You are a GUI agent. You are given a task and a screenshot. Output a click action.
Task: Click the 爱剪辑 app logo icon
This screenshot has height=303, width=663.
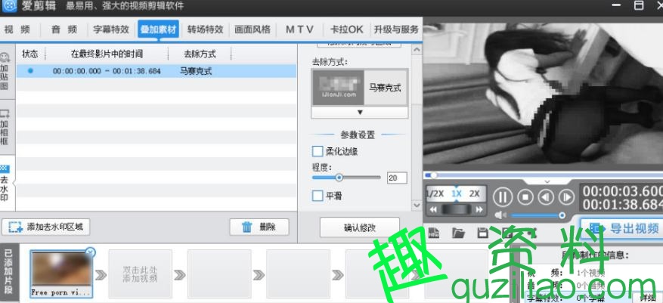tap(9, 5)
